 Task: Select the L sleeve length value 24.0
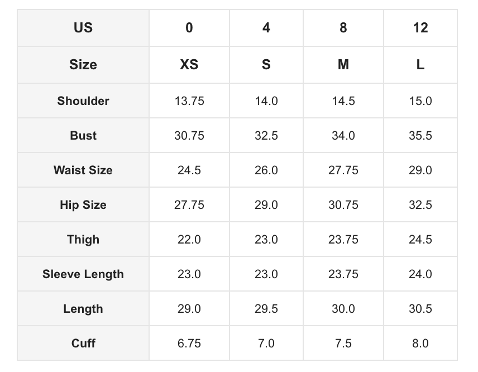pos(420,274)
